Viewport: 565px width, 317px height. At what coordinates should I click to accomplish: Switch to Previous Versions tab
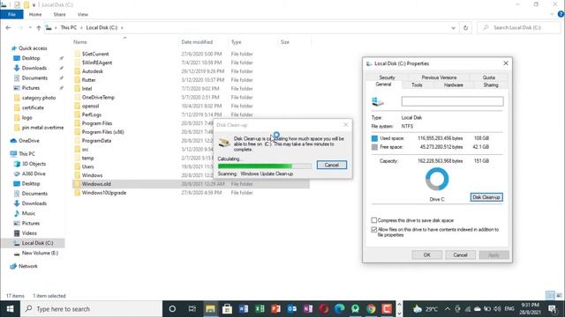[439, 77]
